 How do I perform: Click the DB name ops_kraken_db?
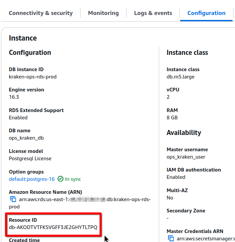pyautogui.click(x=26, y=138)
